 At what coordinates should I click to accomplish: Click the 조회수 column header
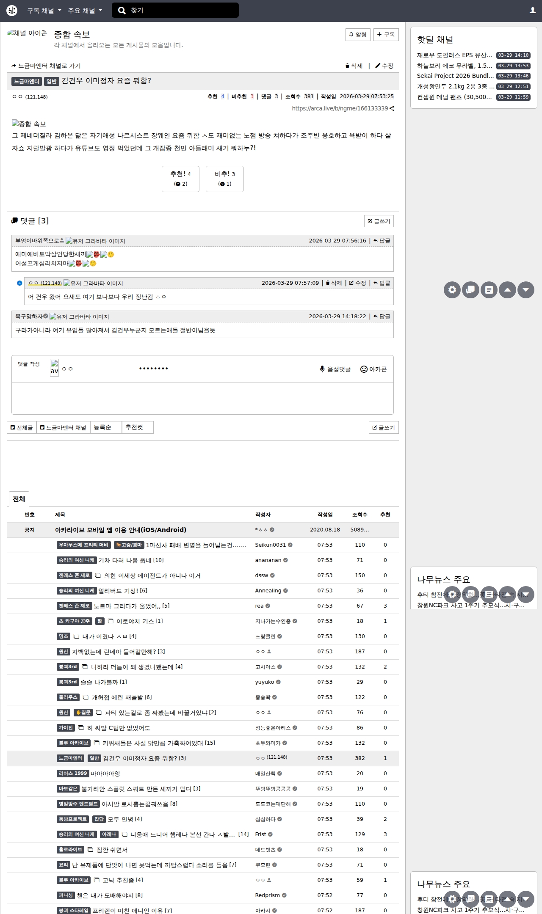360,515
